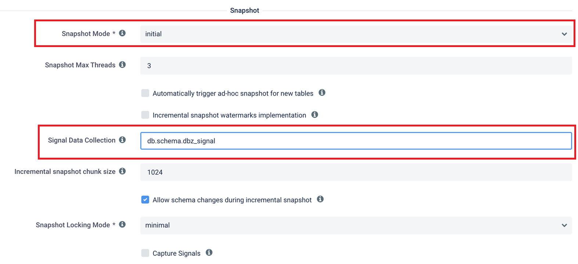This screenshot has height=264, width=578.
Task: Show info for ad-hoc snapshot for new tables
Action: (x=322, y=93)
